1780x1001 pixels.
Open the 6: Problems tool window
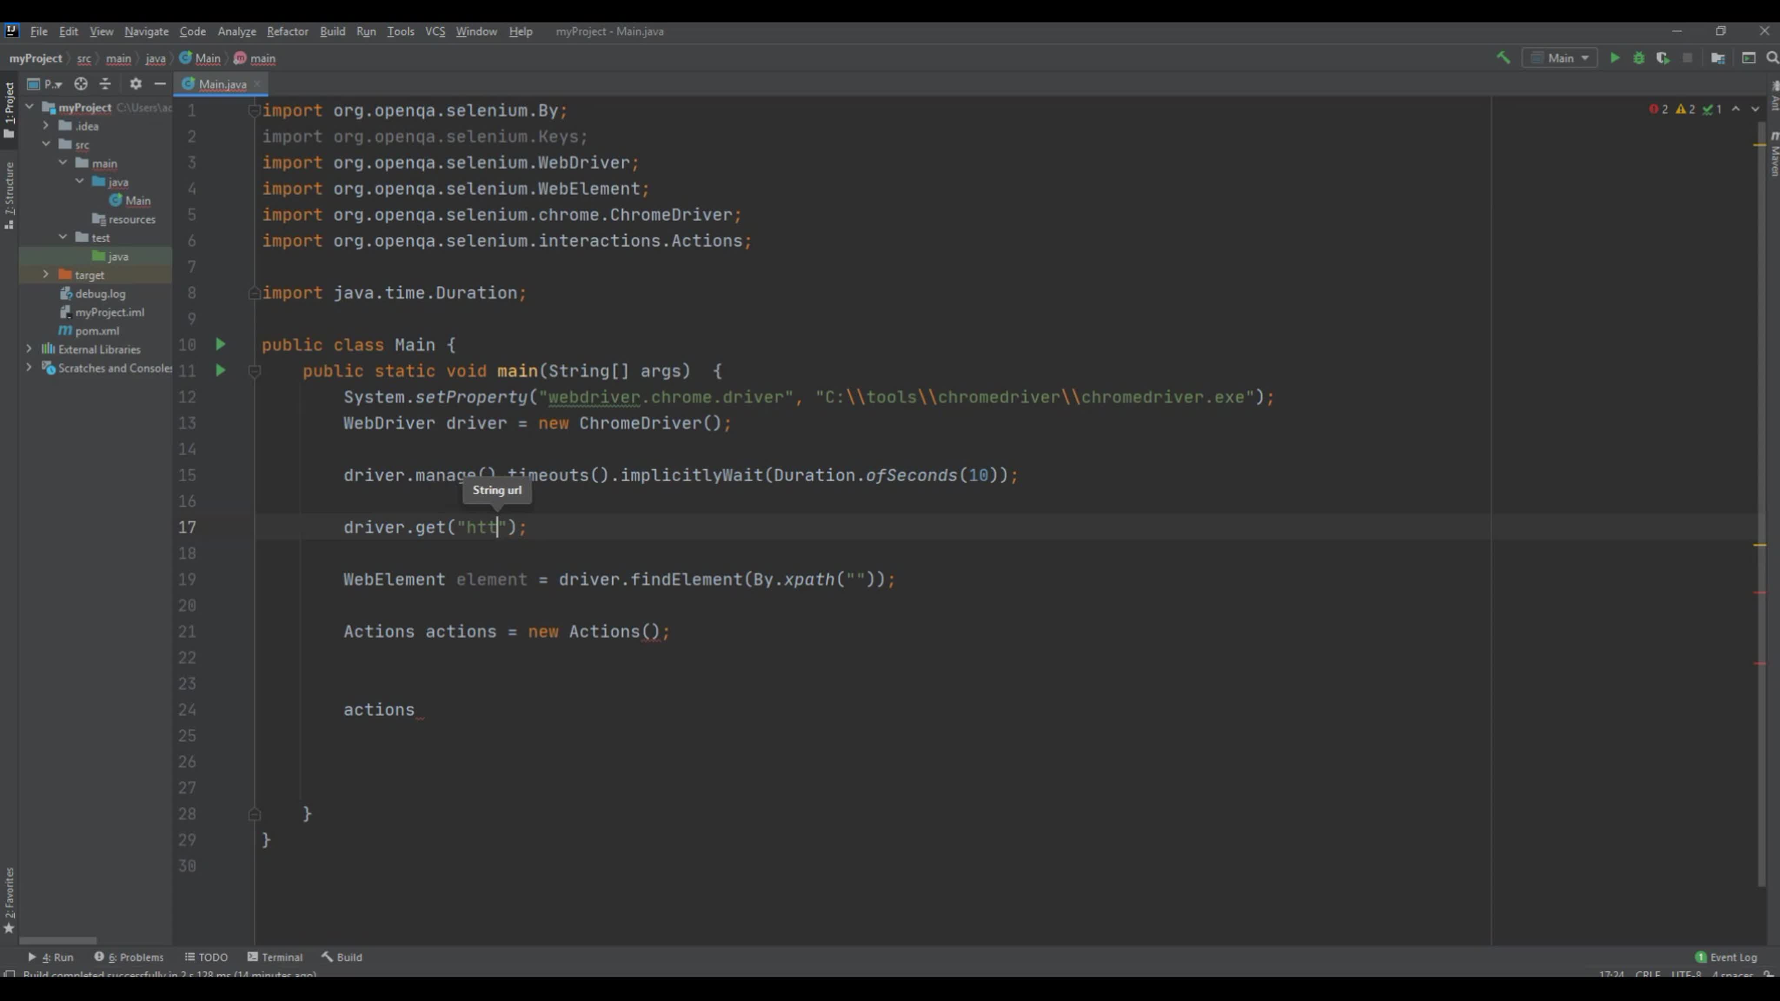coord(129,957)
